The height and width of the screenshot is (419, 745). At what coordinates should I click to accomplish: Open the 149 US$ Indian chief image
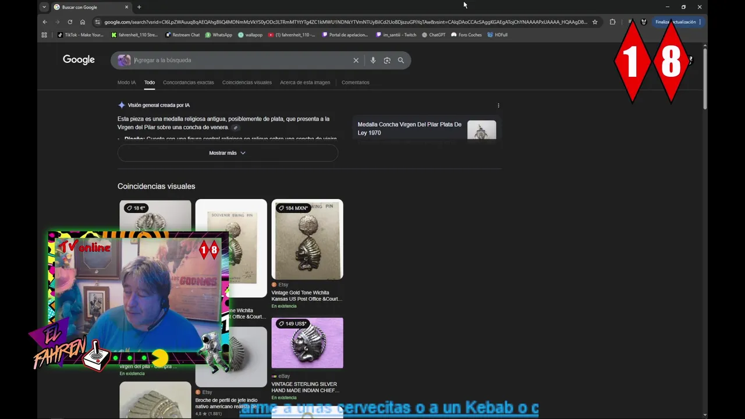click(307, 343)
